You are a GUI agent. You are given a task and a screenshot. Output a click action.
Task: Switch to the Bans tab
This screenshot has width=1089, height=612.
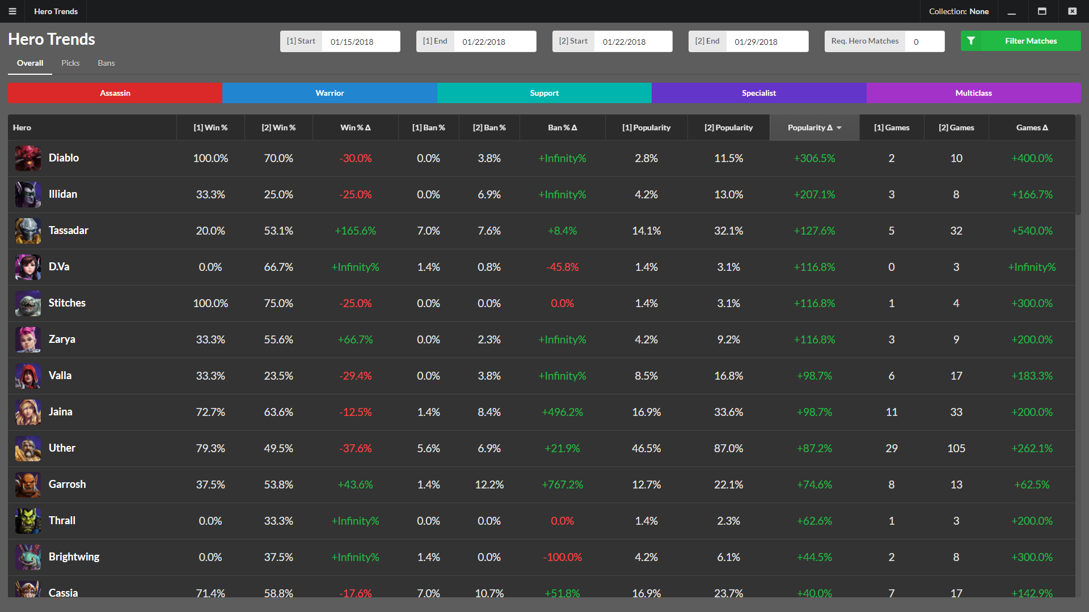pos(106,63)
